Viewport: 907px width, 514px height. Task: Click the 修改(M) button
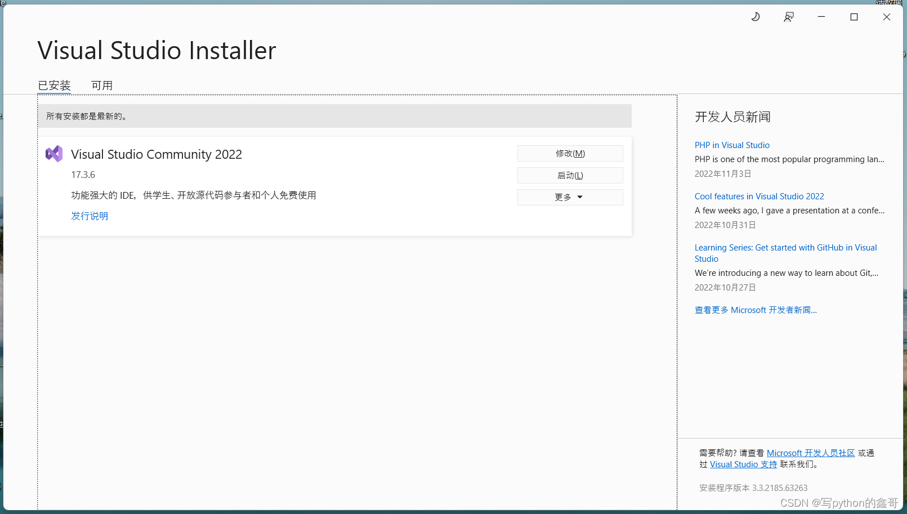click(x=570, y=153)
